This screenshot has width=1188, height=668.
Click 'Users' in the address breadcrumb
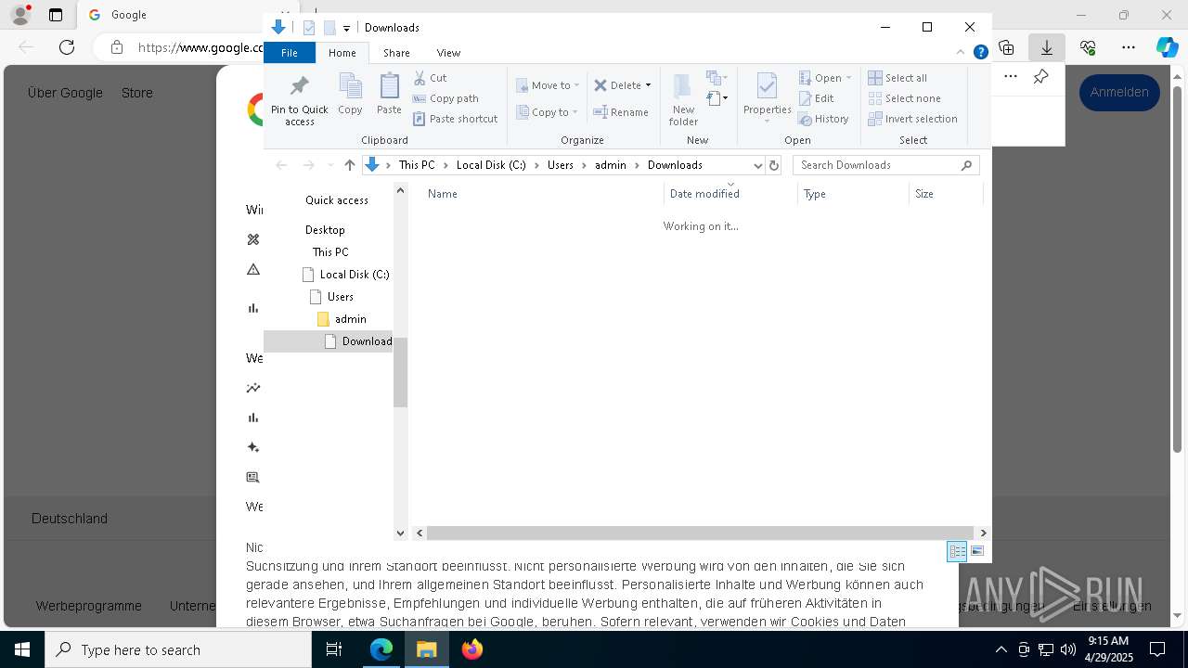561,165
